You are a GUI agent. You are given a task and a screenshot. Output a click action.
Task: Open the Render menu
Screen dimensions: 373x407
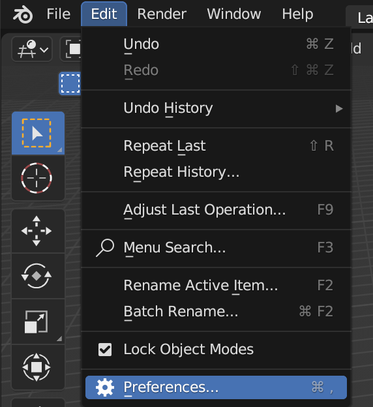tap(162, 14)
